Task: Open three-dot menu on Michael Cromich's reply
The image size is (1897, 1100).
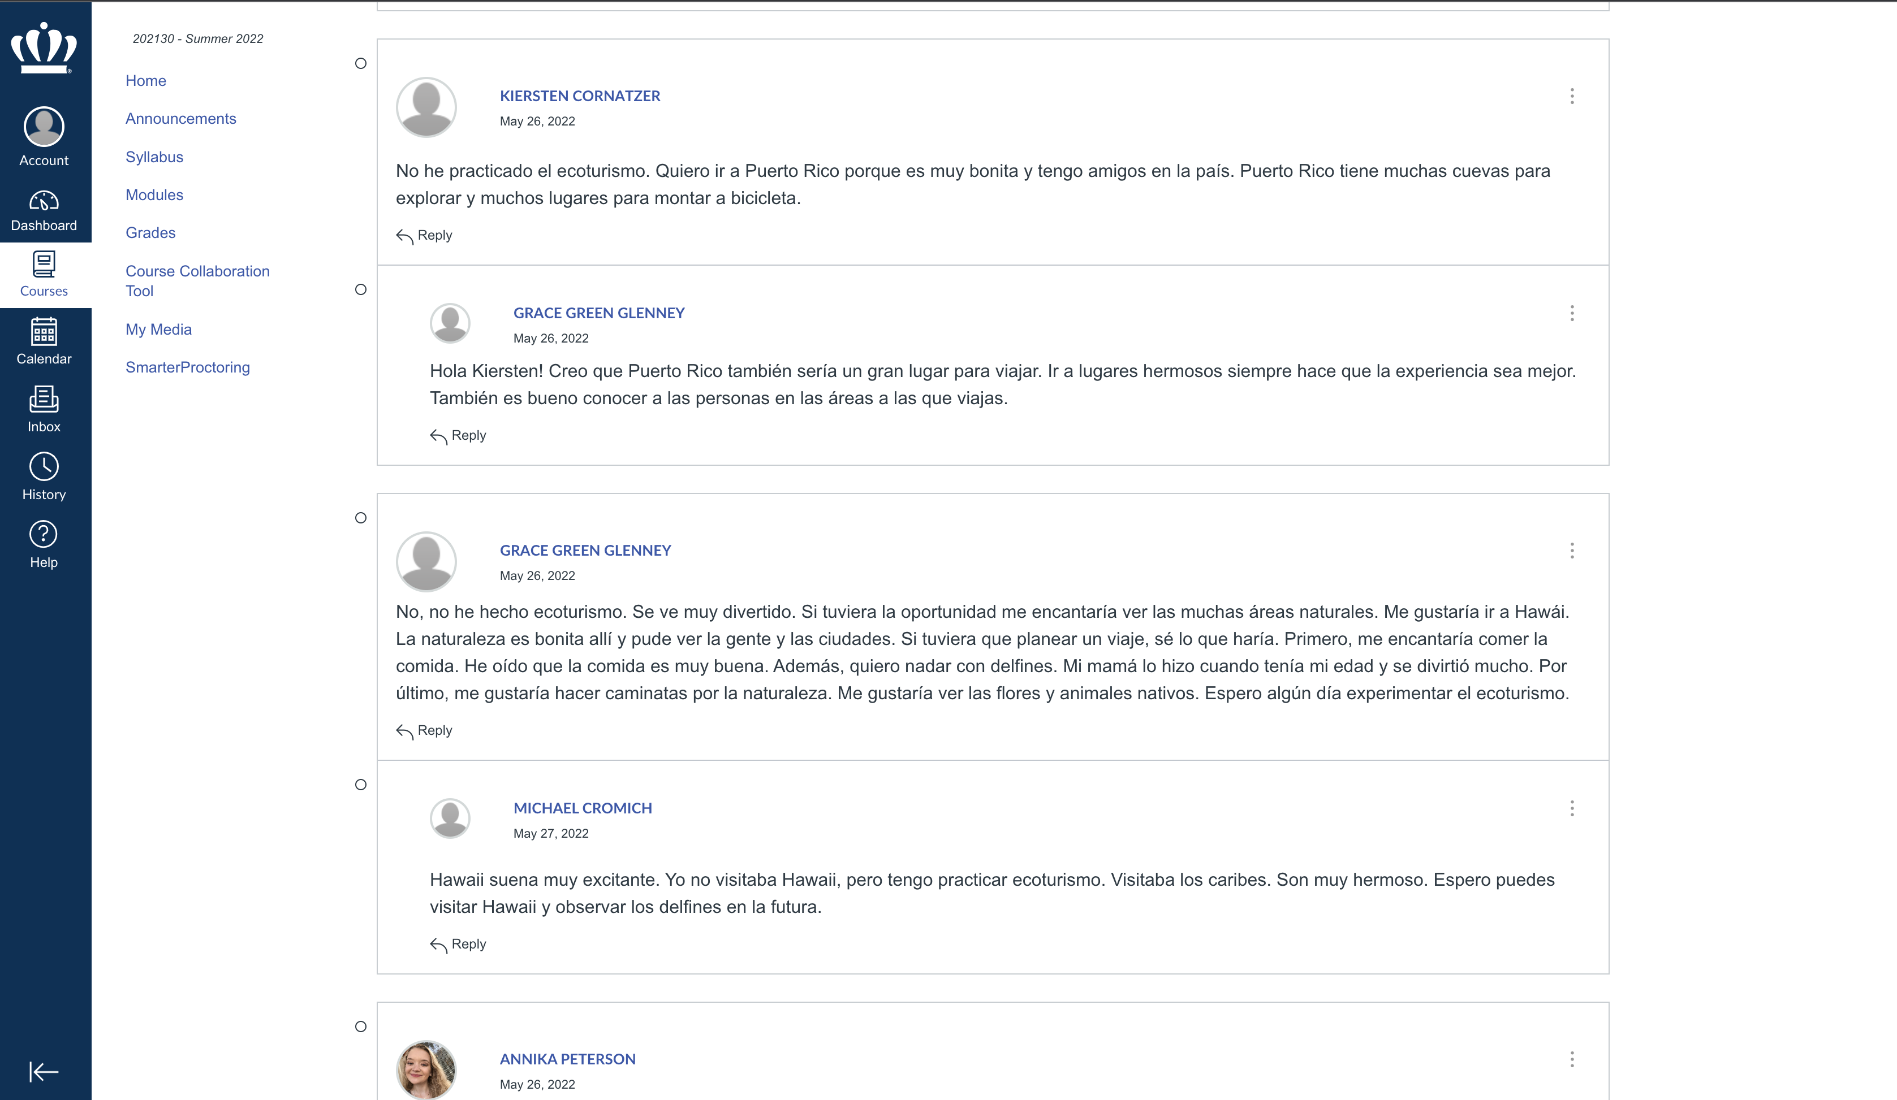Action: 1572,808
